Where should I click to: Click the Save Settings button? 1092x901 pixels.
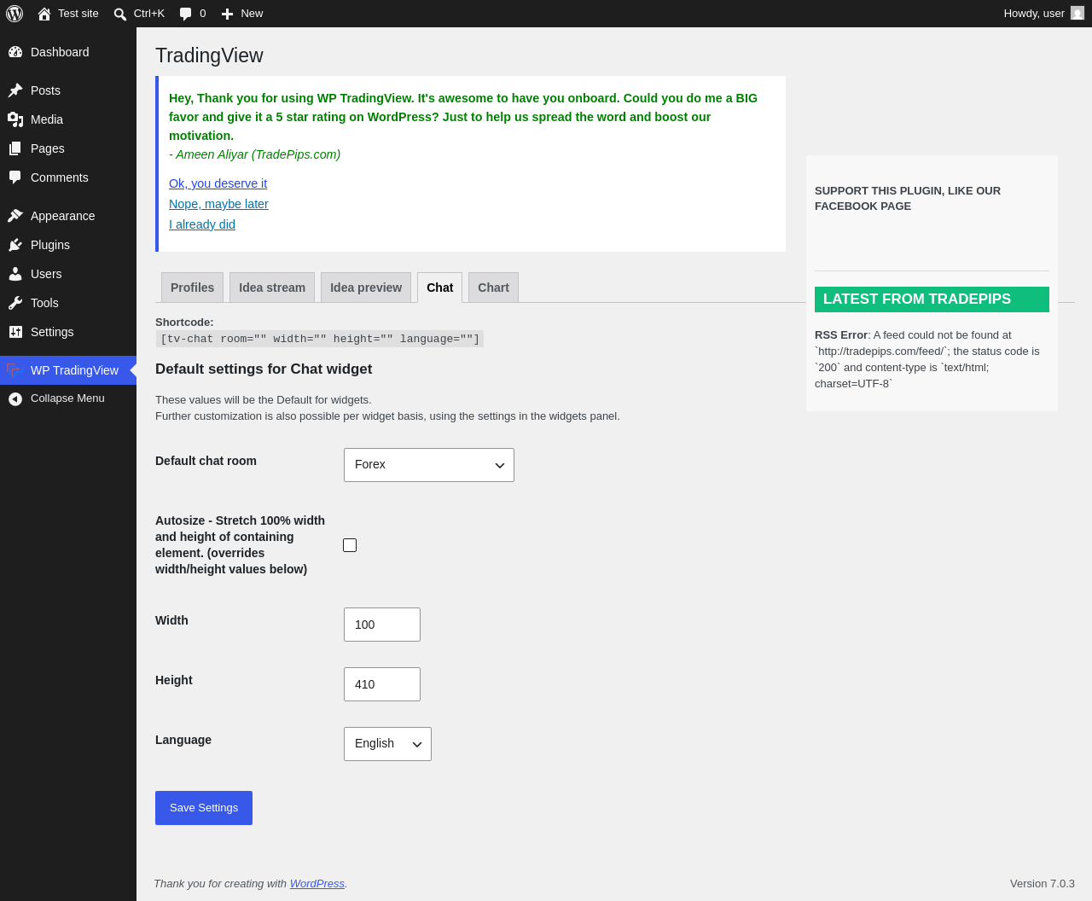tap(204, 808)
